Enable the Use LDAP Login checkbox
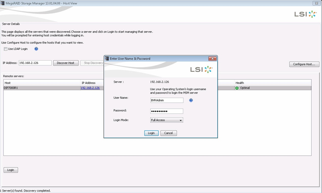Image resolution: width=322 pixels, height=193 pixels. (6, 49)
